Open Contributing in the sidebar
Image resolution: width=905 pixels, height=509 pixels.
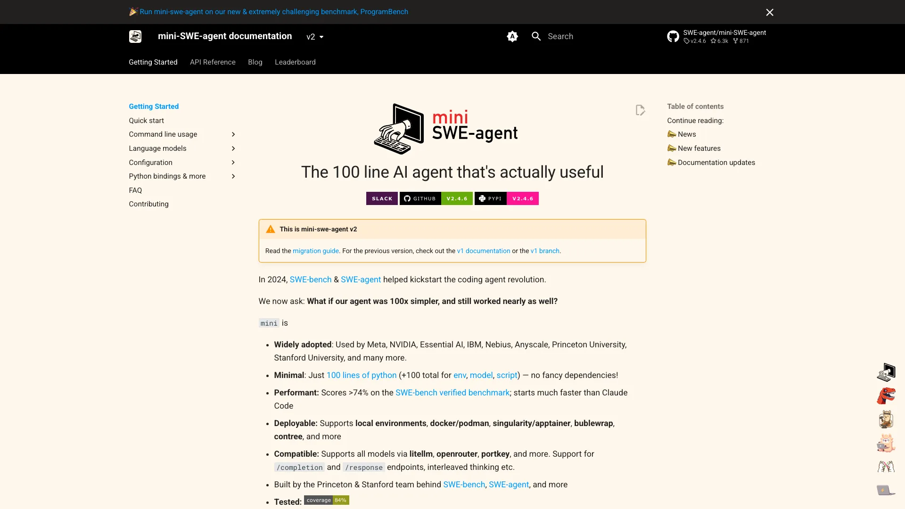click(x=148, y=204)
